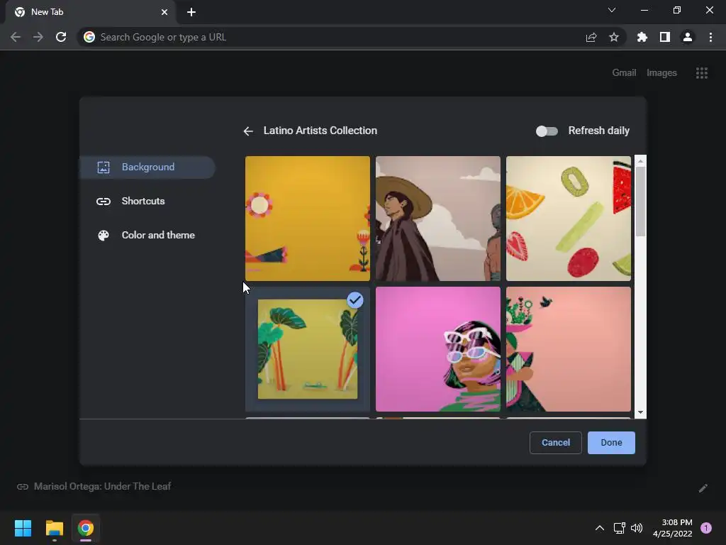
Task: Open the Chrome three-dot menu
Action: click(x=710, y=37)
